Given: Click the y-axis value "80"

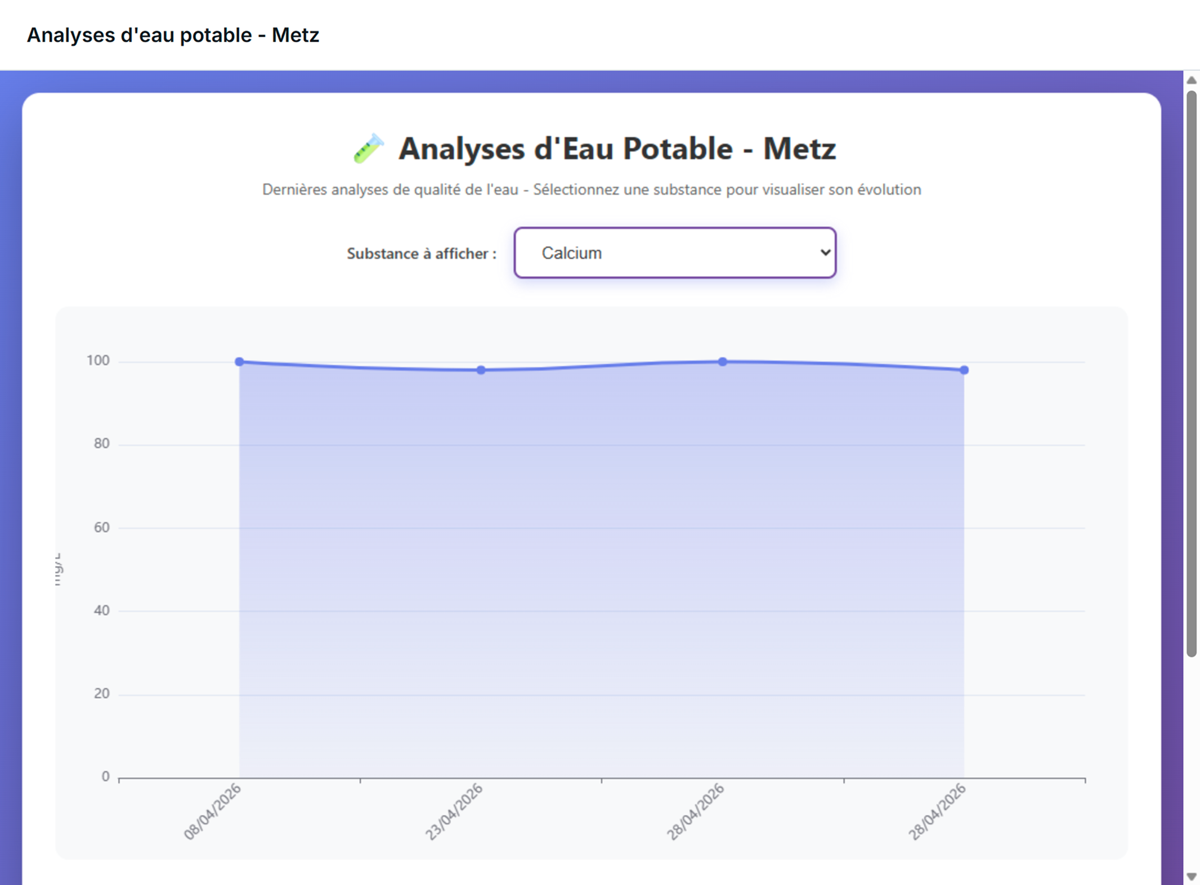Looking at the screenshot, I should (x=102, y=444).
